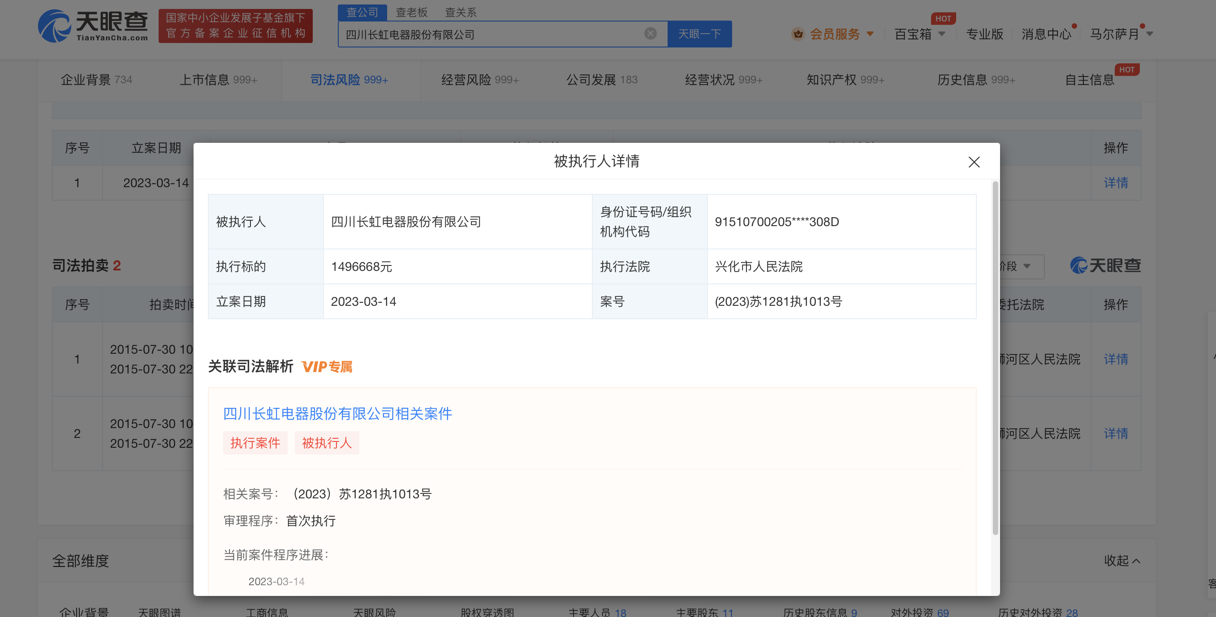Switch to the 查老板 search tab
Viewport: 1216px width, 617px height.
click(411, 12)
